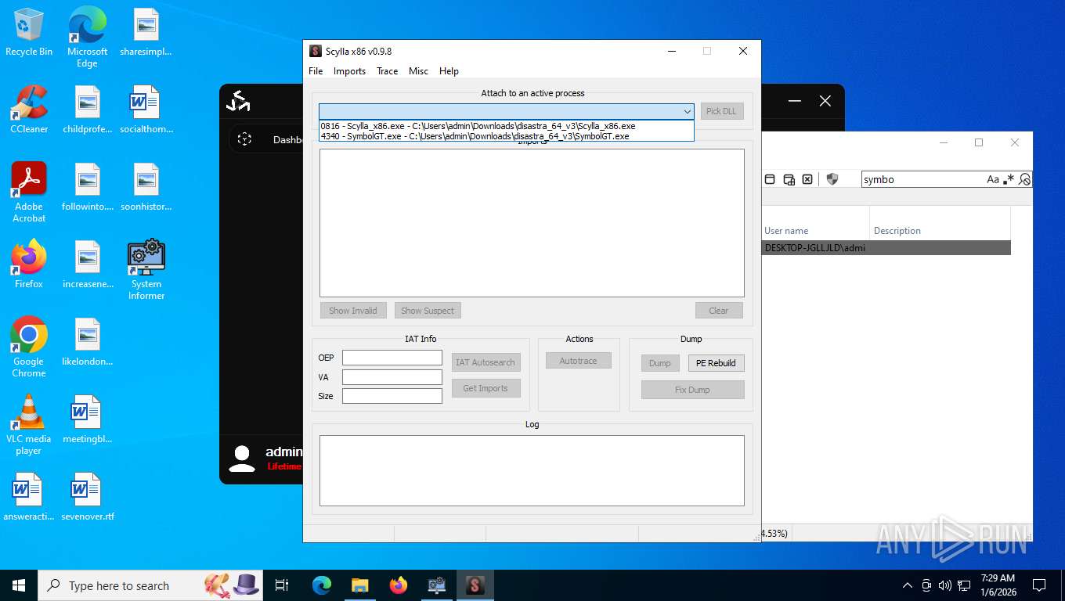The width and height of the screenshot is (1065, 601).
Task: Click the Get Imports button
Action: (x=486, y=388)
